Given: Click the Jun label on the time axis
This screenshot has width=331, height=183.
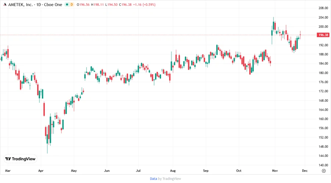Looking at the screenshot, I should tap(107, 171).
